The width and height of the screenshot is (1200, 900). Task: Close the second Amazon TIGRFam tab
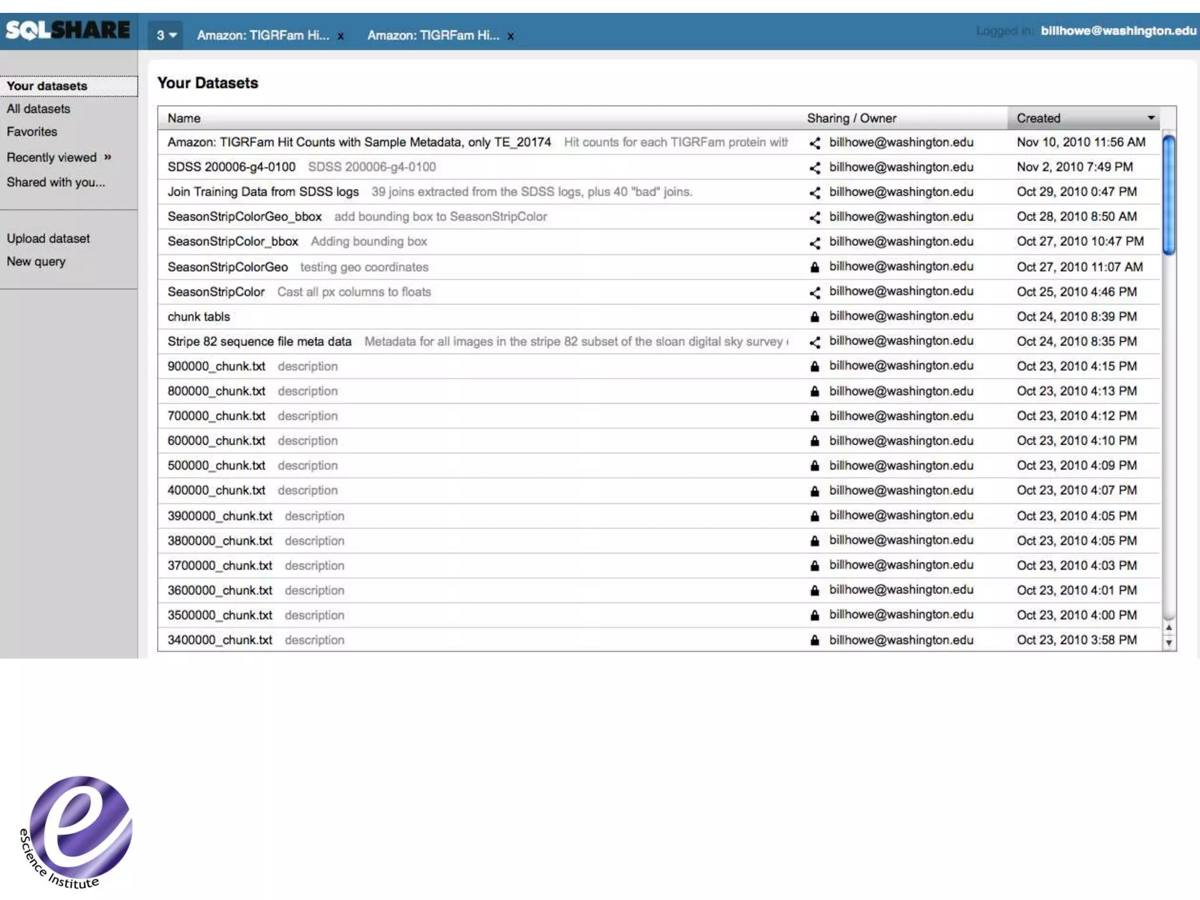click(x=510, y=36)
